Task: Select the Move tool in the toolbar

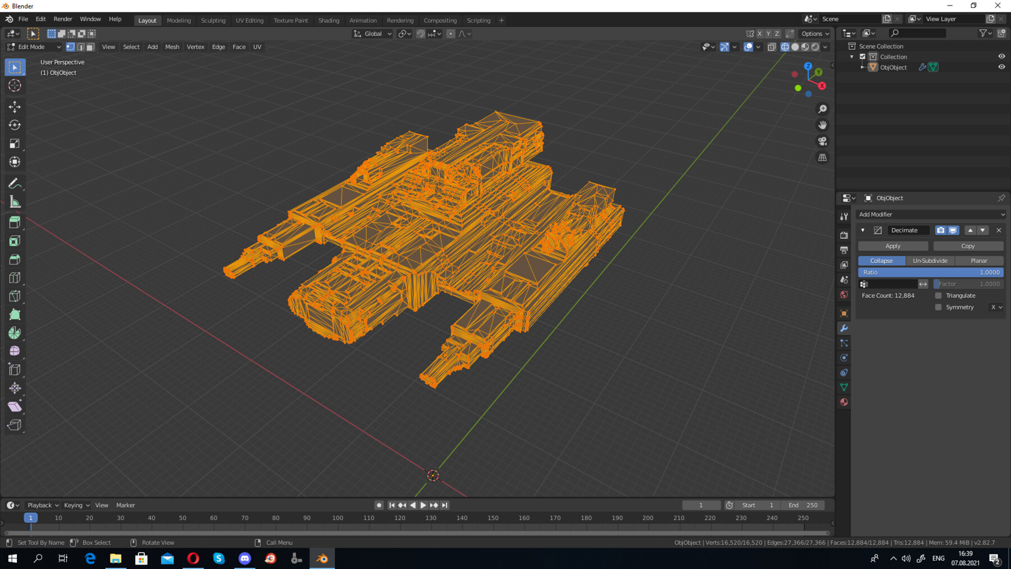Action: (15, 106)
